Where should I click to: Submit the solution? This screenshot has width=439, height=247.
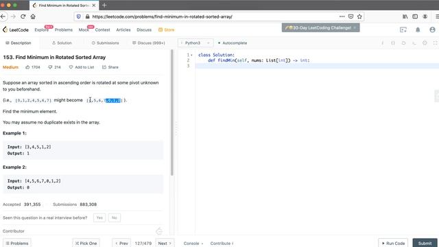click(425, 243)
